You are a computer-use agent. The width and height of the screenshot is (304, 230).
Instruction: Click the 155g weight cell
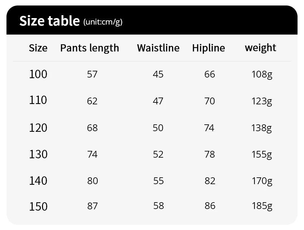click(x=262, y=154)
